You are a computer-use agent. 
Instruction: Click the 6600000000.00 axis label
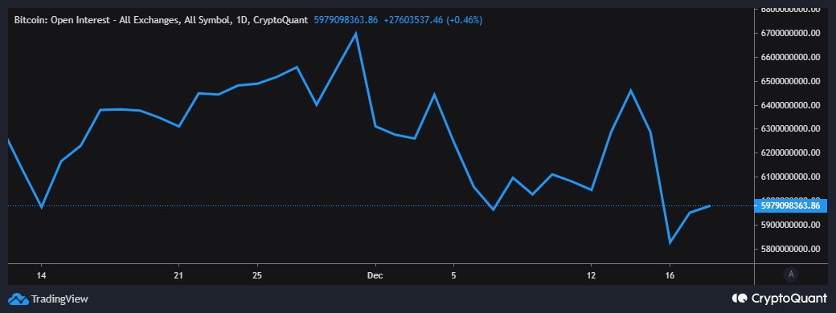tap(791, 57)
